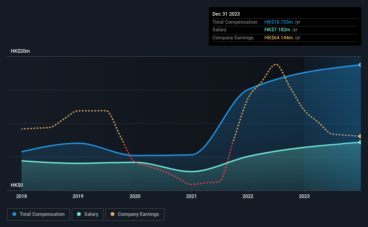Click the HK$64.144m company earnings value
The image size is (368, 227).
pos(279,38)
